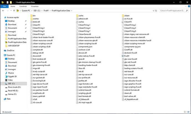The height and width of the screenshot is (114, 191).
Task: Switch to Condividi ribbon tab
Action: [x=23, y=6]
